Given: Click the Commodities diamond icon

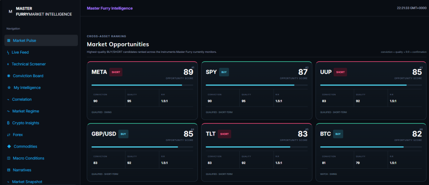Looking at the screenshot, I should 9,147.
